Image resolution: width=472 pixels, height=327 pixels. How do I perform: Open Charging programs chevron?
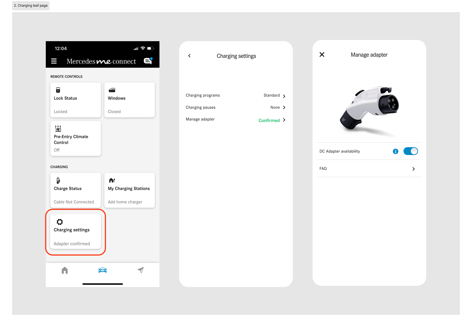click(x=284, y=96)
